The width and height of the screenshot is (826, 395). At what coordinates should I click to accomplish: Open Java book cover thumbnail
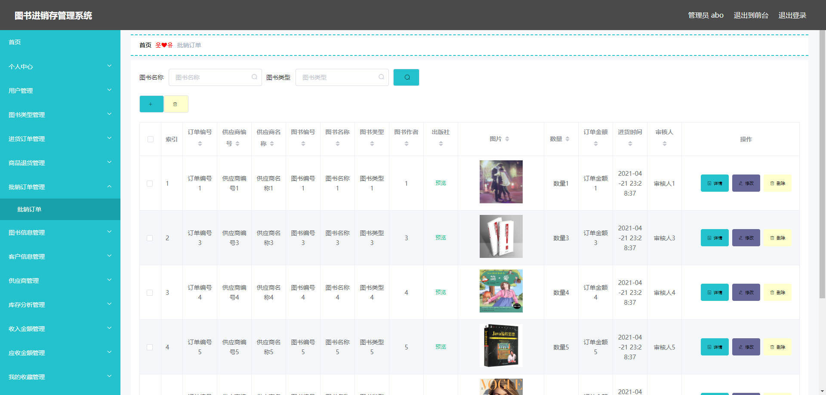[501, 346]
